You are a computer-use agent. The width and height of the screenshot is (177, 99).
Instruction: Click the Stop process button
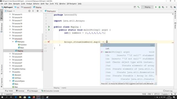pos(166,7)
